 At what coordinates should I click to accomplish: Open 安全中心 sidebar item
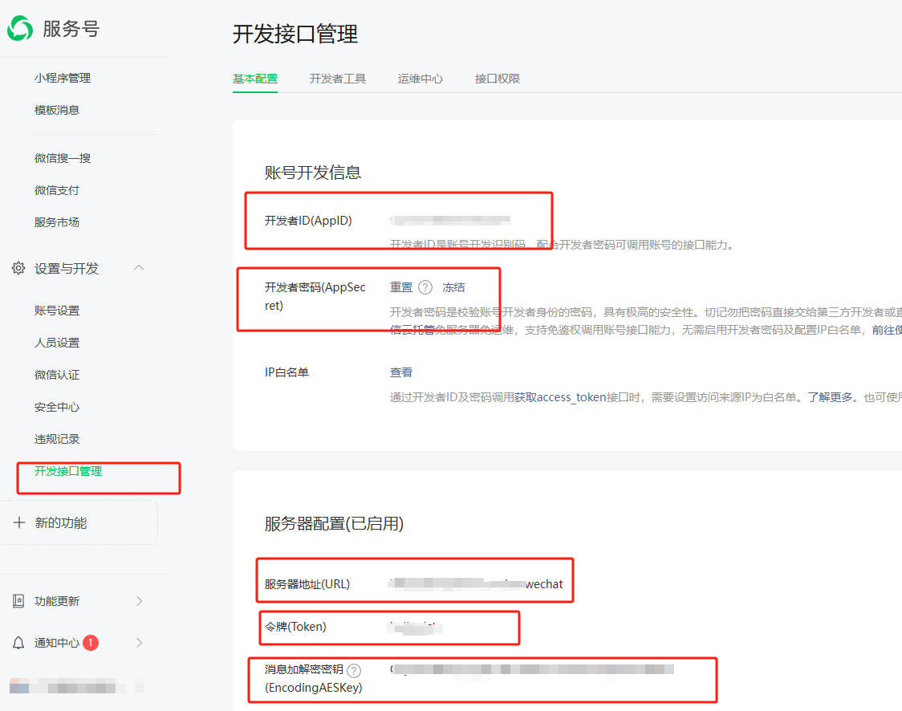pyautogui.click(x=56, y=408)
